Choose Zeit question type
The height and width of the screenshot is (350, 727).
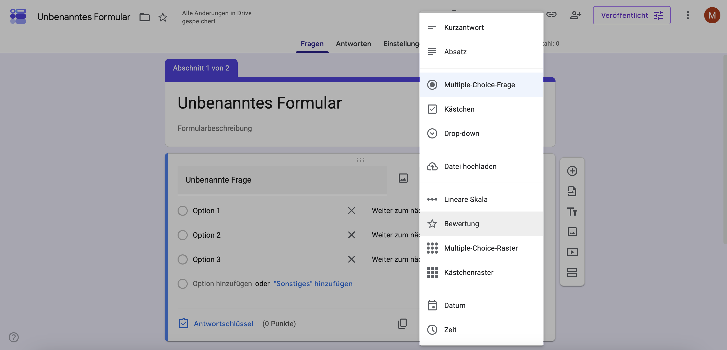coord(481,329)
